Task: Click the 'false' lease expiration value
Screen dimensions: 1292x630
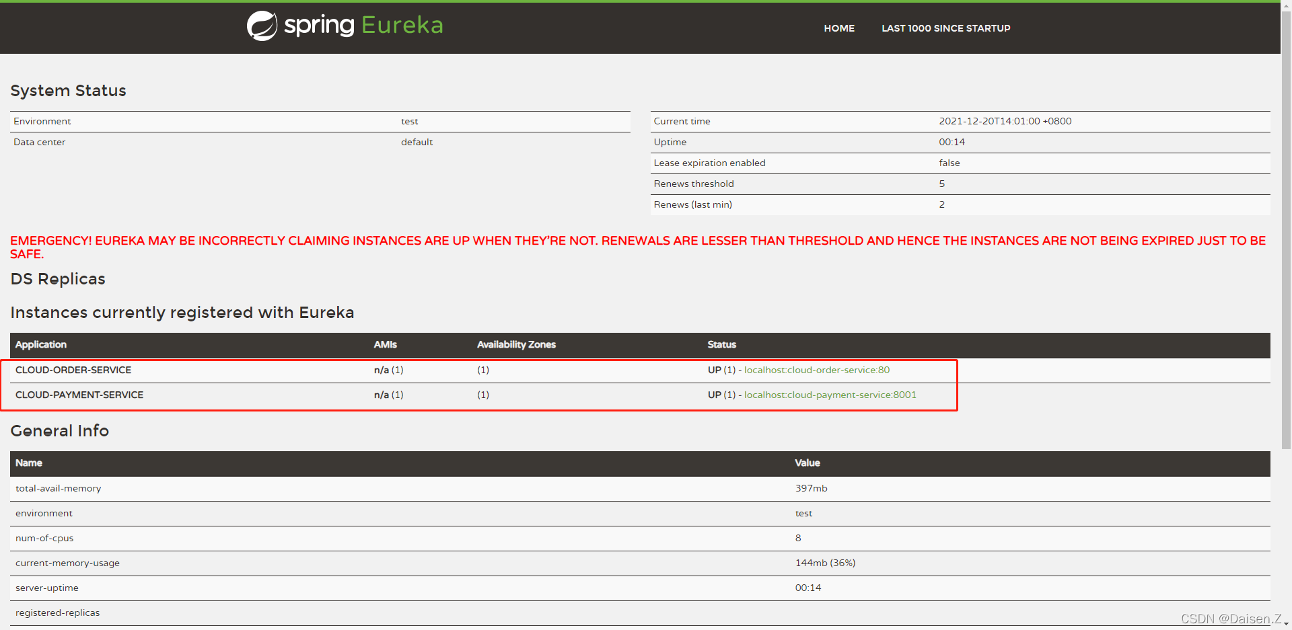Action: (x=949, y=163)
